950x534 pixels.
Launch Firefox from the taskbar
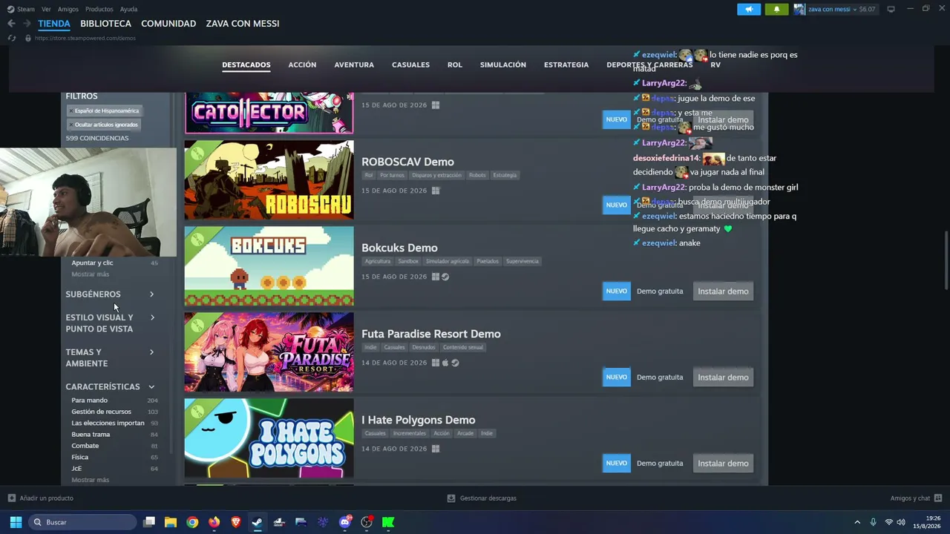pyautogui.click(x=214, y=522)
